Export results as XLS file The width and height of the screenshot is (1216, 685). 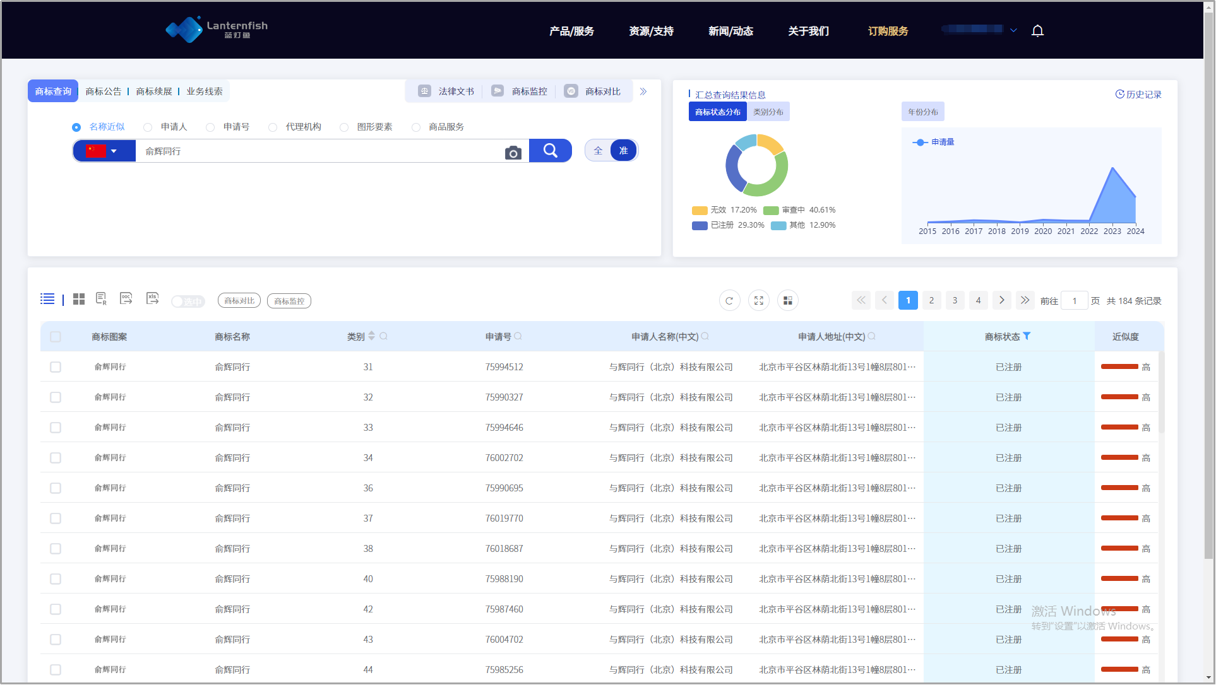click(152, 298)
